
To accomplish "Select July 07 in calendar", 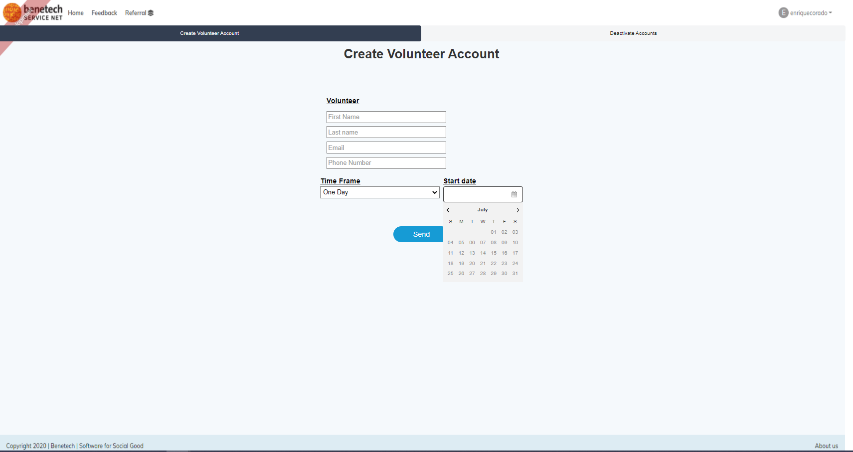I will tap(483, 243).
